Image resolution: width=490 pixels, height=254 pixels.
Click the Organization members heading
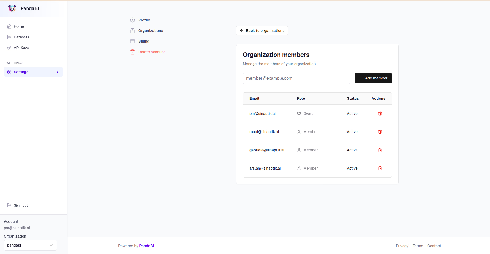[x=276, y=55]
